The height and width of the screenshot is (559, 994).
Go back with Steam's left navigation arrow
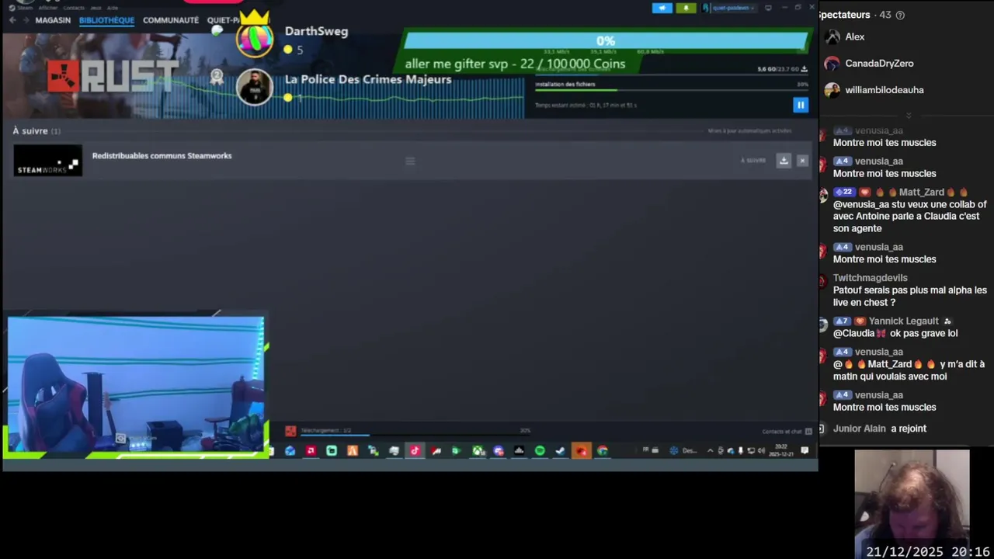[12, 20]
